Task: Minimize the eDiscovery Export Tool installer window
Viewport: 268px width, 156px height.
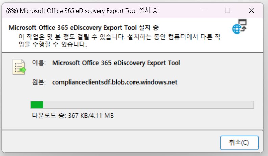Action: point(204,10)
